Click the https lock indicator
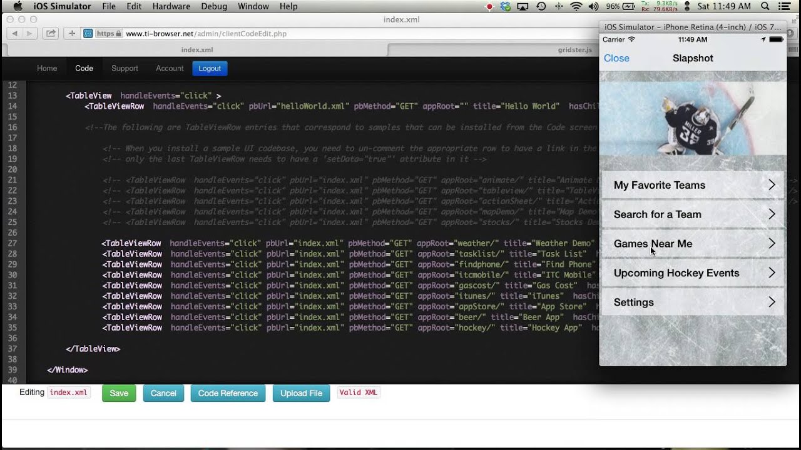This screenshot has height=450, width=801. point(109,33)
